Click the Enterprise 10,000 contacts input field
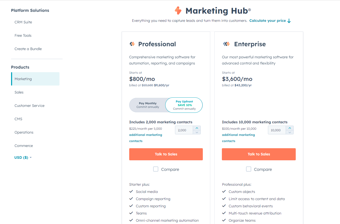The width and height of the screenshot is (340, 224). pos(277,130)
